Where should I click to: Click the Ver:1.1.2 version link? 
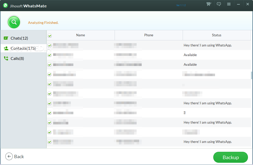click(181, 5)
